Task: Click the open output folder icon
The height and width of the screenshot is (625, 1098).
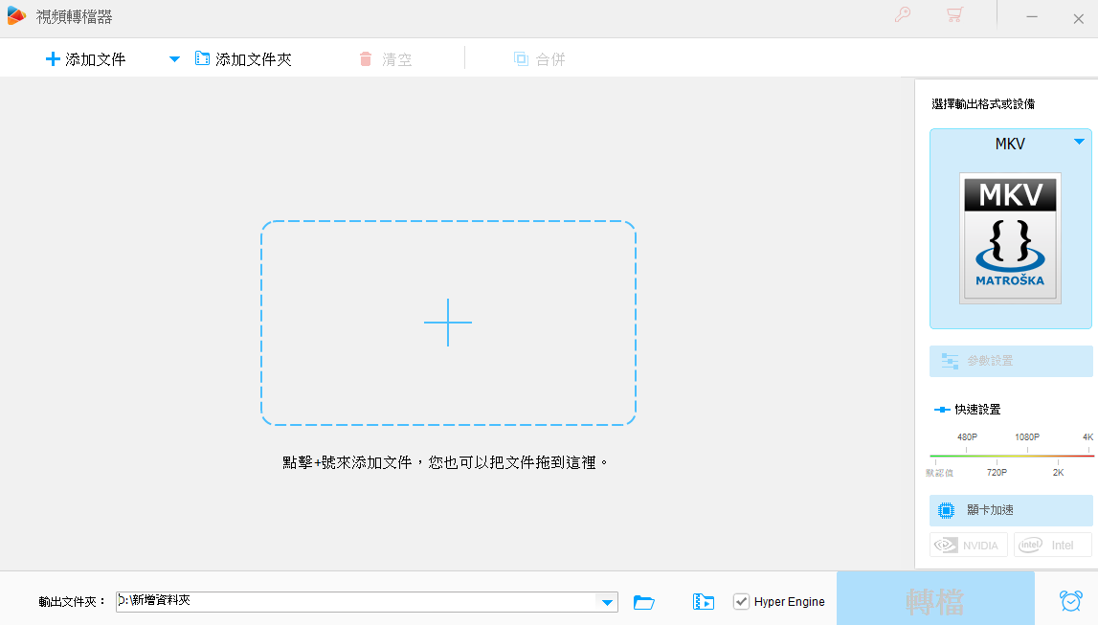Action: click(x=644, y=602)
